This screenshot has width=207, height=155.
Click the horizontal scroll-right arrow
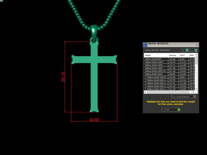tap(193, 92)
